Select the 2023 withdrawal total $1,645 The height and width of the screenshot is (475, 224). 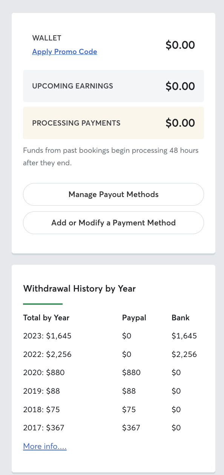(x=47, y=336)
